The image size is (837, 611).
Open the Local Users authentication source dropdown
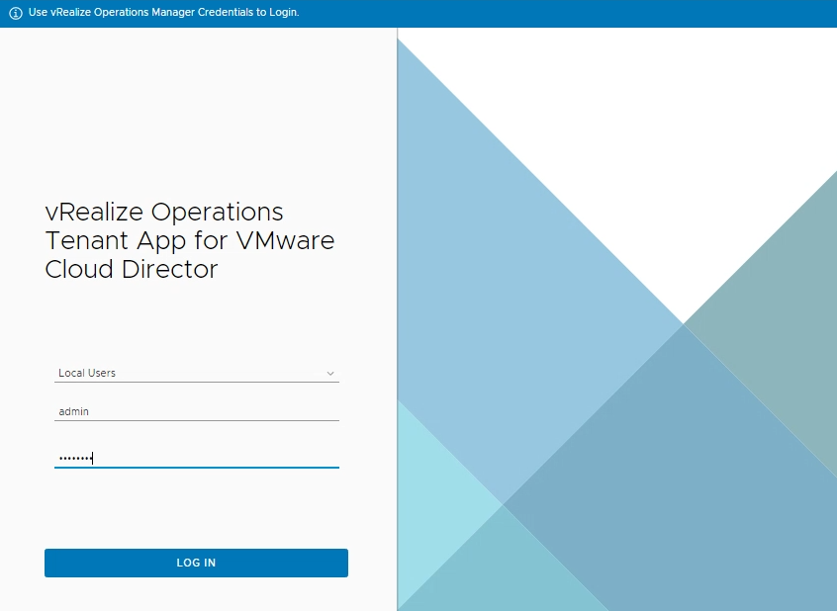click(197, 373)
